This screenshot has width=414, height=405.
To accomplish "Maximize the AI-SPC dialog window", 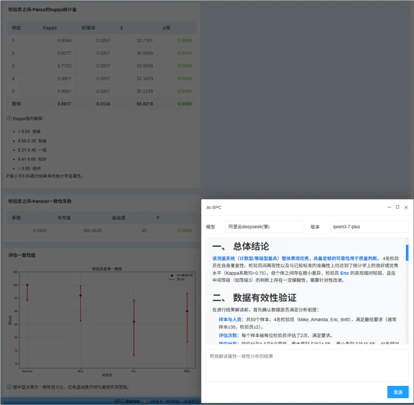I will point(397,207).
